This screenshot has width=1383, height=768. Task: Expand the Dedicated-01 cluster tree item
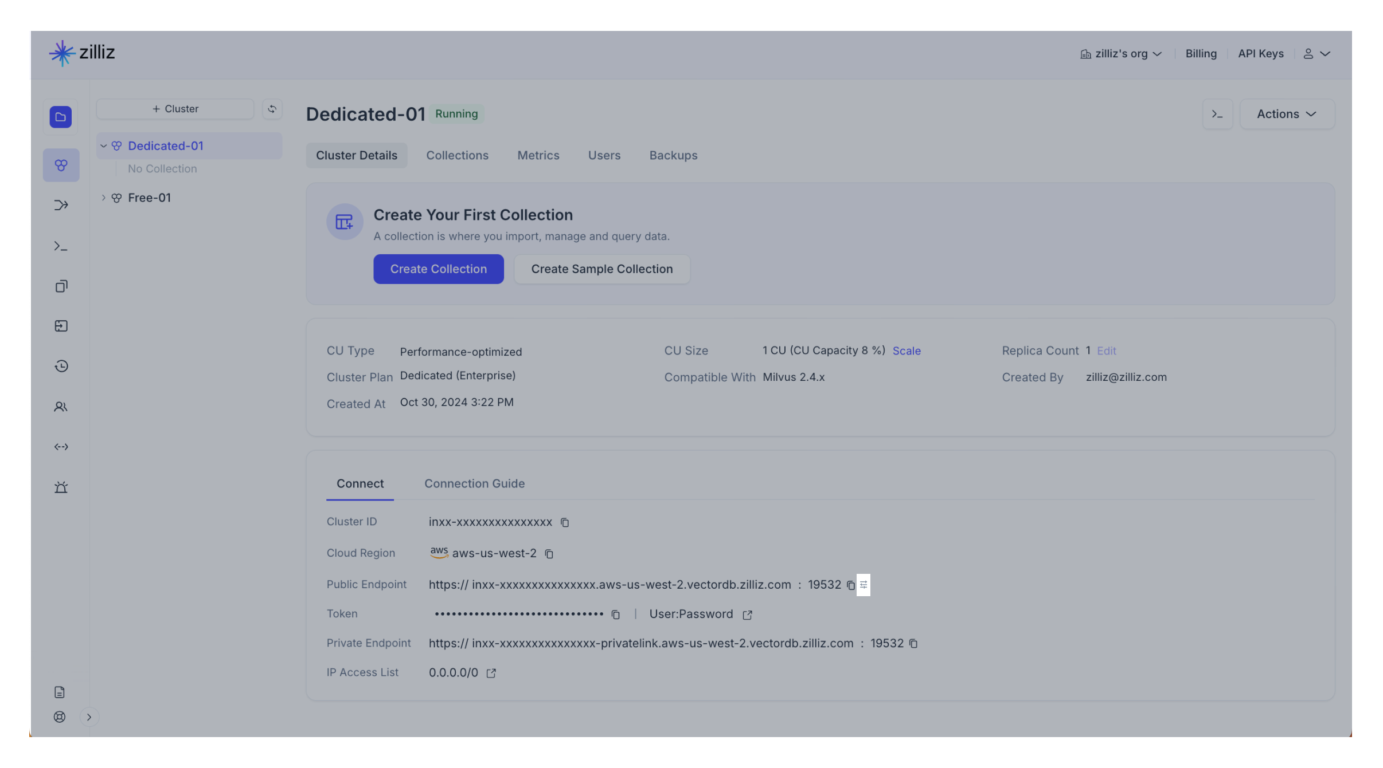pos(103,145)
